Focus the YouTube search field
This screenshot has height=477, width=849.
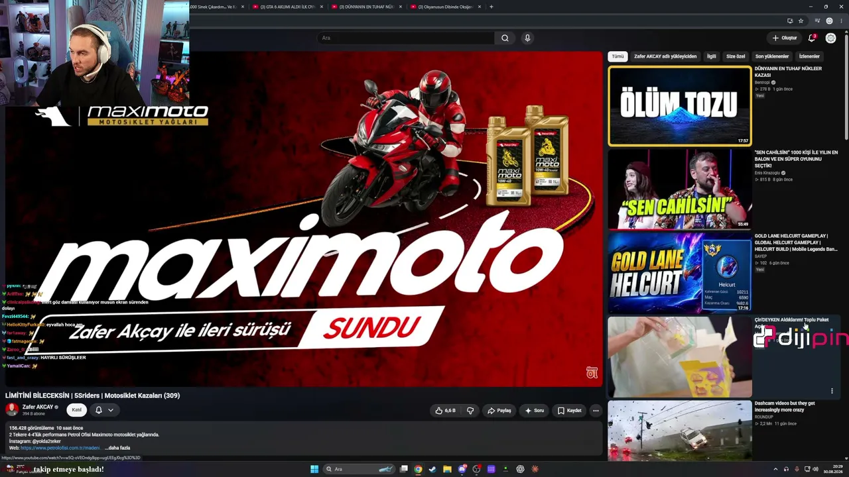coord(406,38)
